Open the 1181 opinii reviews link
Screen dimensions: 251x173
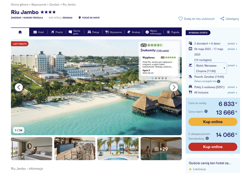(x=163, y=51)
